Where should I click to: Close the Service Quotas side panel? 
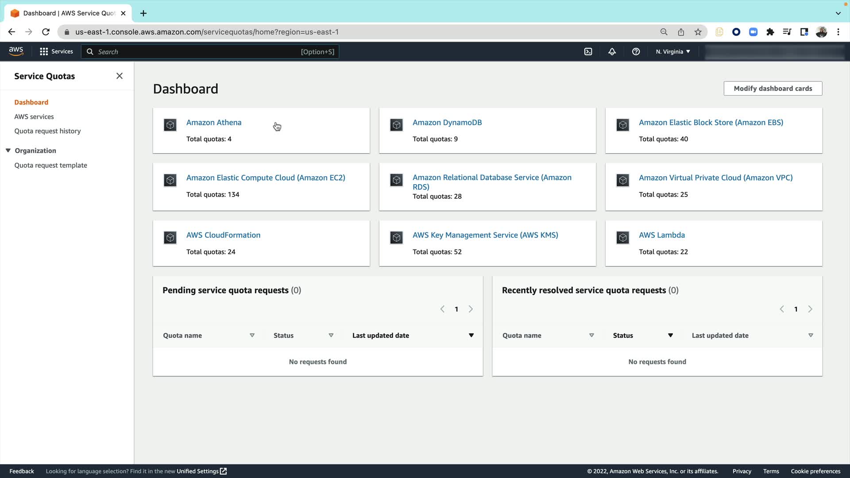click(x=120, y=76)
